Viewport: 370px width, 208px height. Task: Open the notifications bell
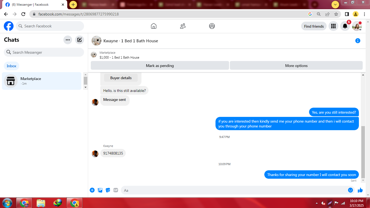345,26
